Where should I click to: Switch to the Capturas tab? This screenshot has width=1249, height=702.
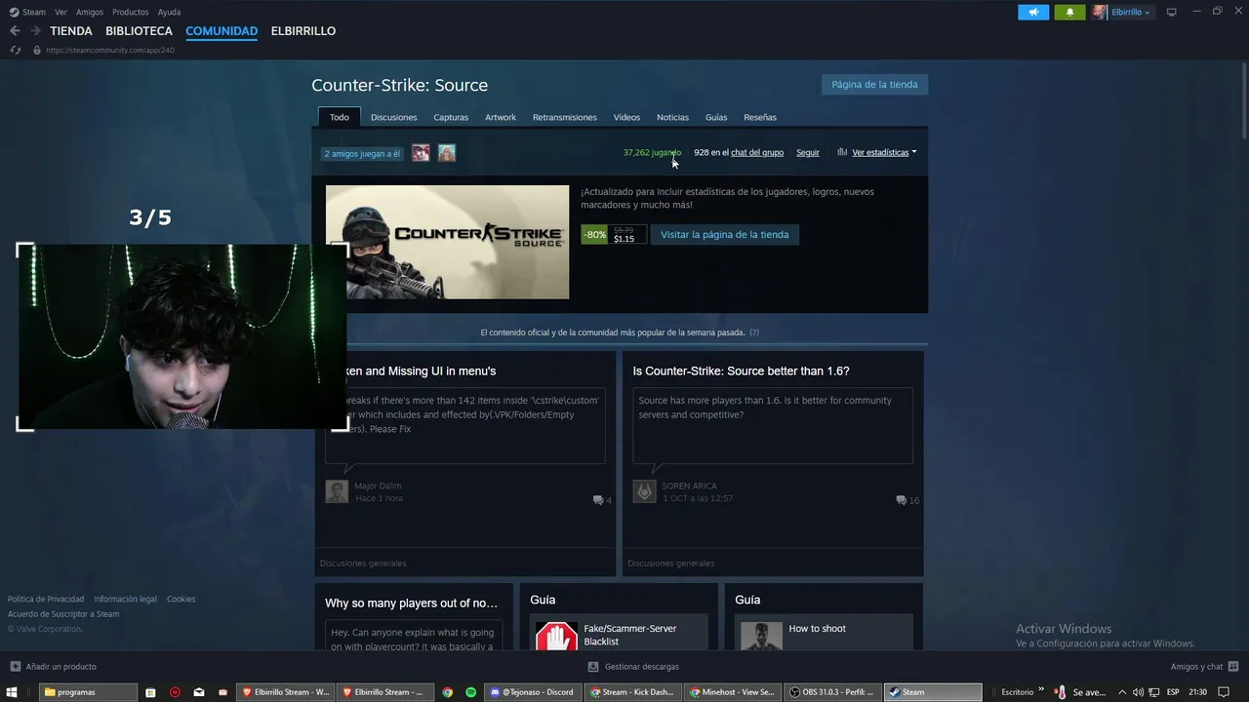(x=451, y=117)
